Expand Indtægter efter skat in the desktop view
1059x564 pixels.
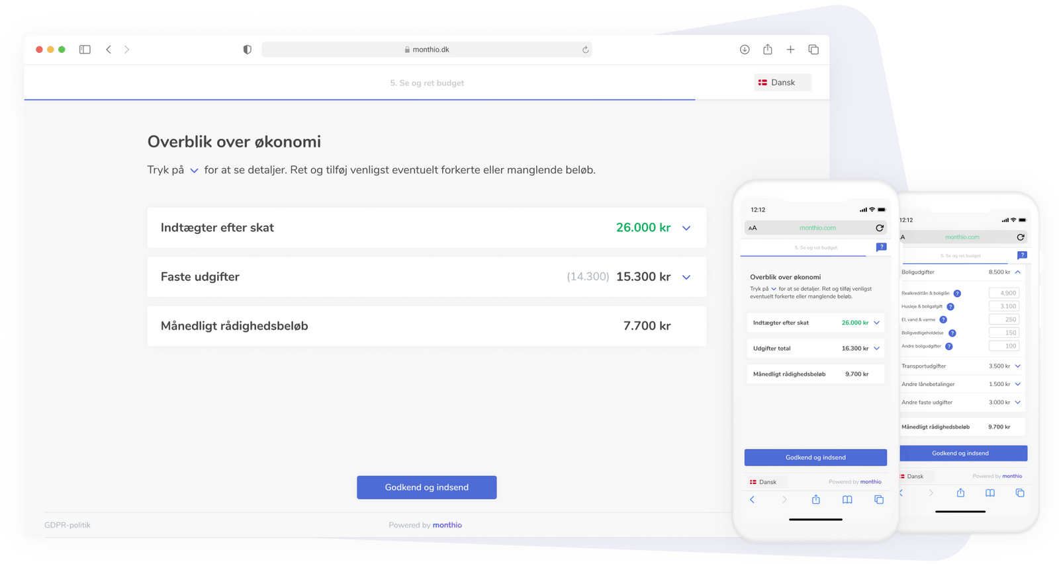click(x=686, y=228)
